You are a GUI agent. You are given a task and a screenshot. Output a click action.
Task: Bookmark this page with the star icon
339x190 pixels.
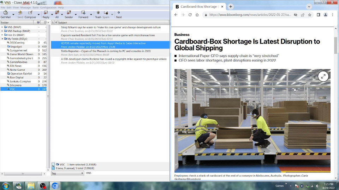[310, 15]
